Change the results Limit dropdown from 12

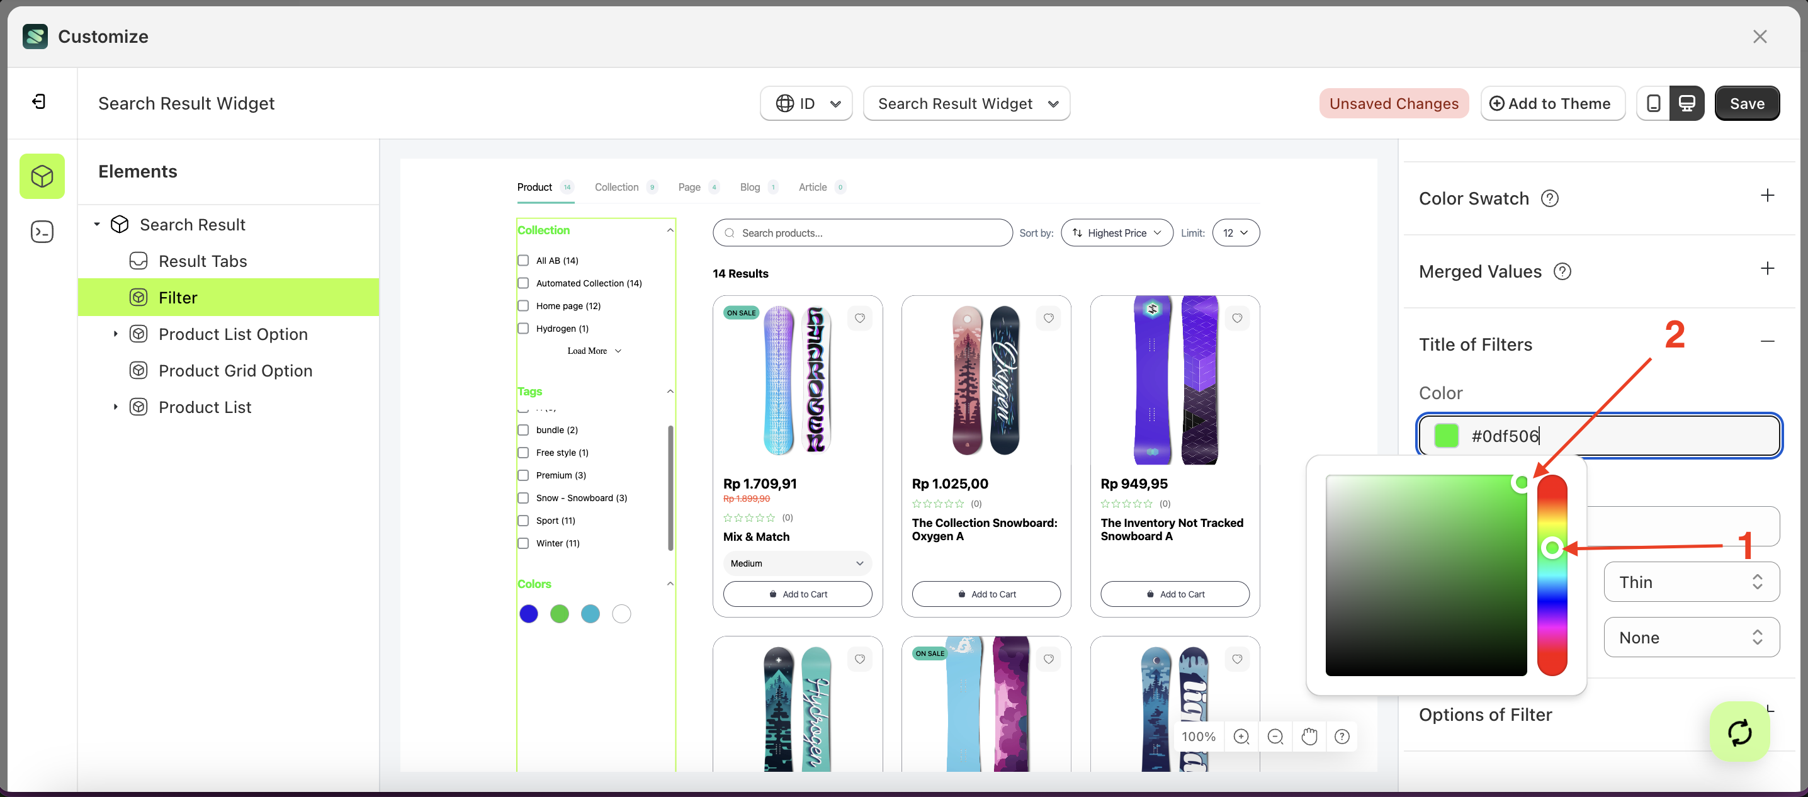point(1235,232)
